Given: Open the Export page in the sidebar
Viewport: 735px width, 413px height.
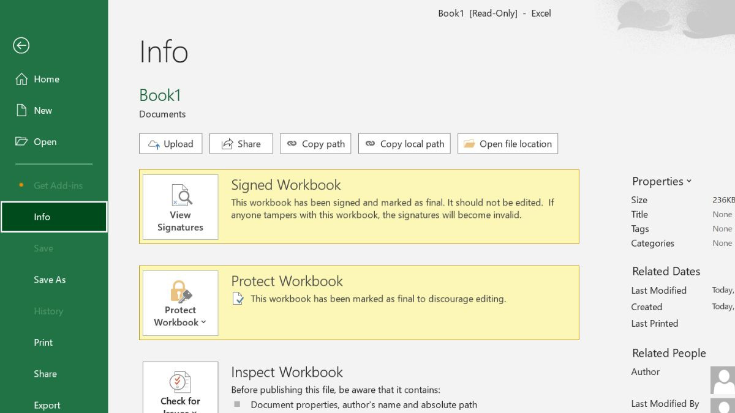Looking at the screenshot, I should click(x=54, y=405).
